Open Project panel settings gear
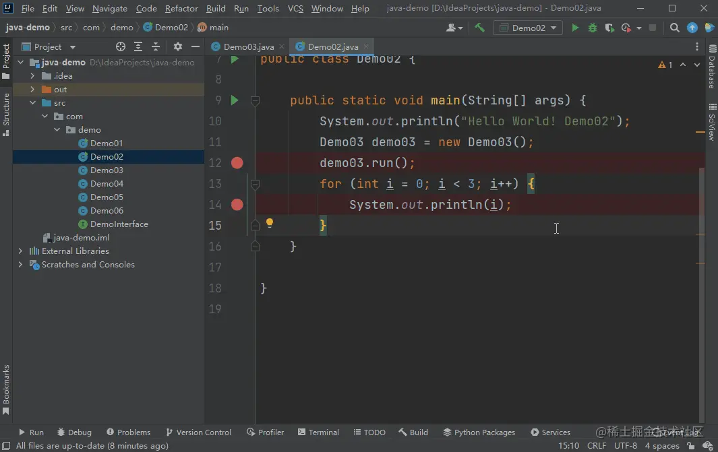 178,46
